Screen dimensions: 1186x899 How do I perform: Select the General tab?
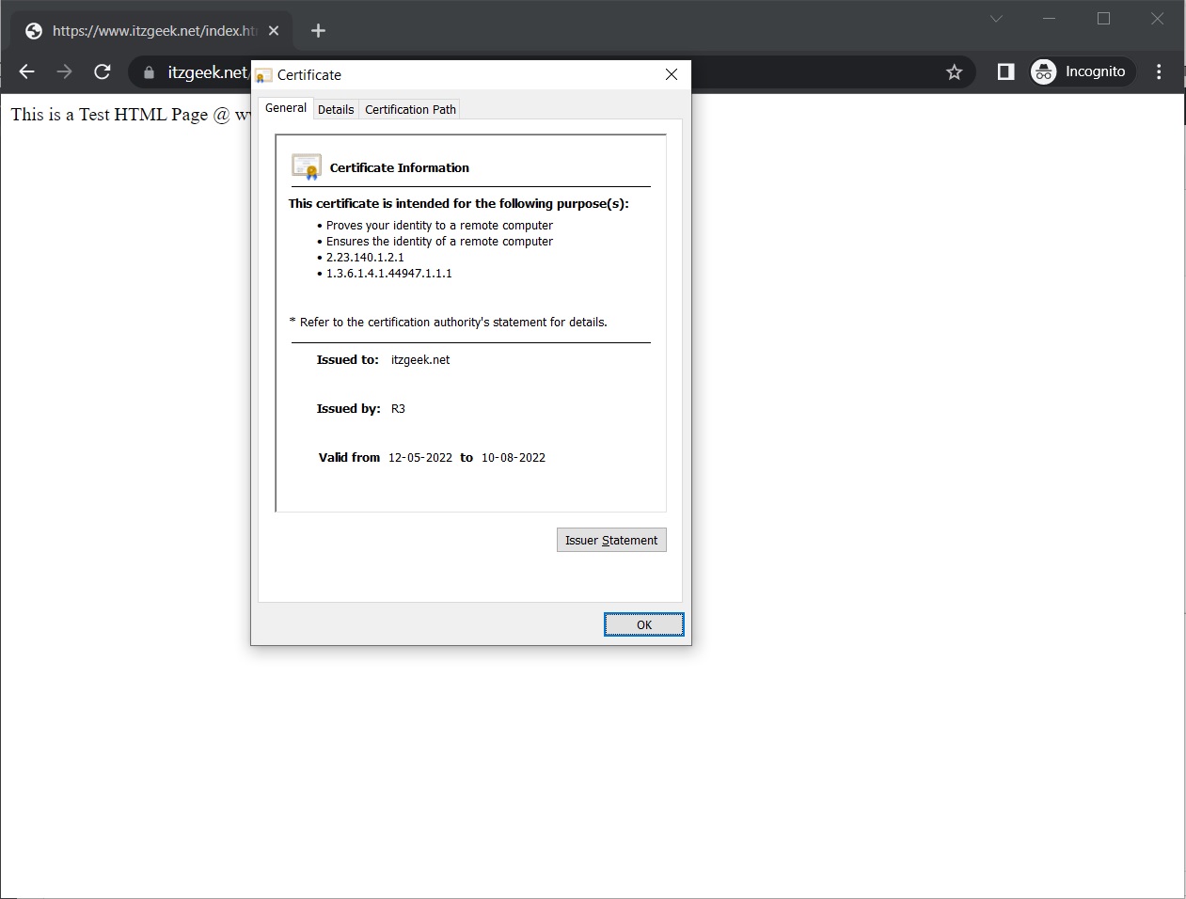286,108
